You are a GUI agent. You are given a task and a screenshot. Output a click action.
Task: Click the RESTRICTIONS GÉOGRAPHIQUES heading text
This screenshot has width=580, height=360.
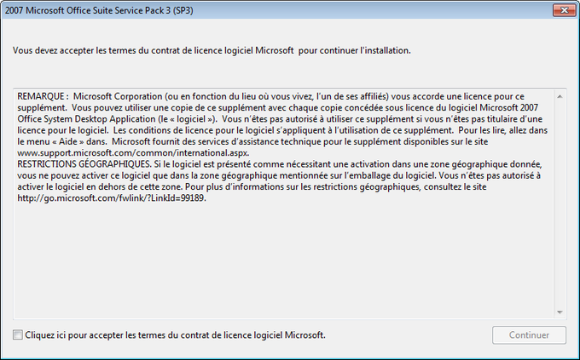[84, 164]
